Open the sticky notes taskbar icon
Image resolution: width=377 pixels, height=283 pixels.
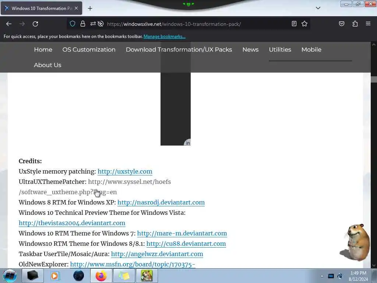(124, 276)
